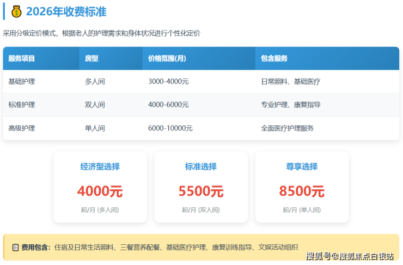Click the 3000-4000元 price cell
403x265 pixels.
[x=168, y=82]
